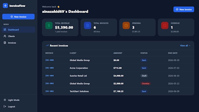The height and width of the screenshot is (112, 199).
Task: Click the InvoiceFlow brand name
Action: pyautogui.click(x=17, y=6)
